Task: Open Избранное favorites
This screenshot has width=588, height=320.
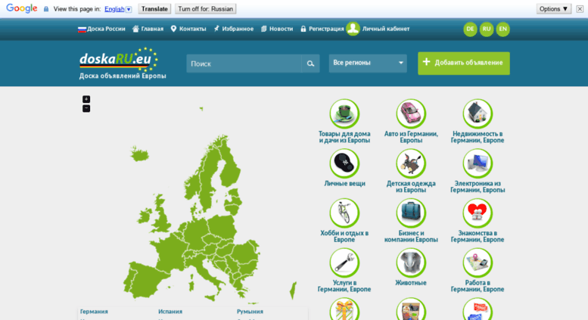Action: point(234,29)
